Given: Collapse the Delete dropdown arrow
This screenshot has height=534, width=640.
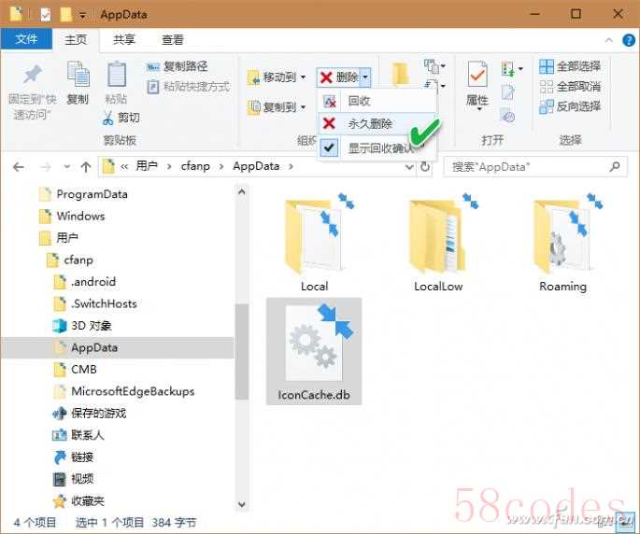Looking at the screenshot, I should (366, 77).
